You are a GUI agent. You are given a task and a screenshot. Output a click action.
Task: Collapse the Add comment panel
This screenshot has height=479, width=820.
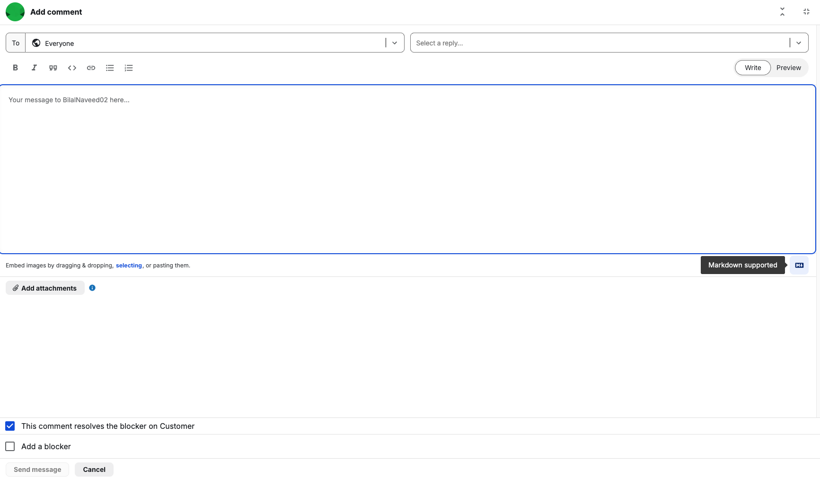[782, 12]
